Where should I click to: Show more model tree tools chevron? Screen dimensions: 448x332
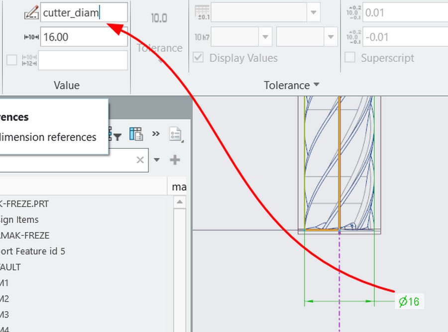click(x=156, y=134)
